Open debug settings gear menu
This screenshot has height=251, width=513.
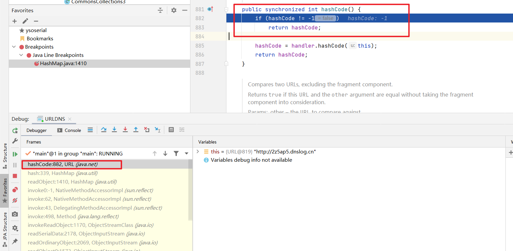15,228
